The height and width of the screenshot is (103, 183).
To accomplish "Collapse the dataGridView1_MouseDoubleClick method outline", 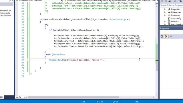I will point(29,19).
